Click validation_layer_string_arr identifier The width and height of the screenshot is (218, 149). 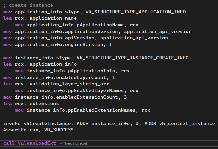[69, 84]
